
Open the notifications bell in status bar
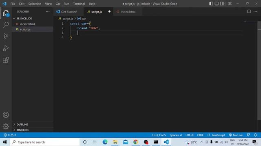(x=256, y=135)
